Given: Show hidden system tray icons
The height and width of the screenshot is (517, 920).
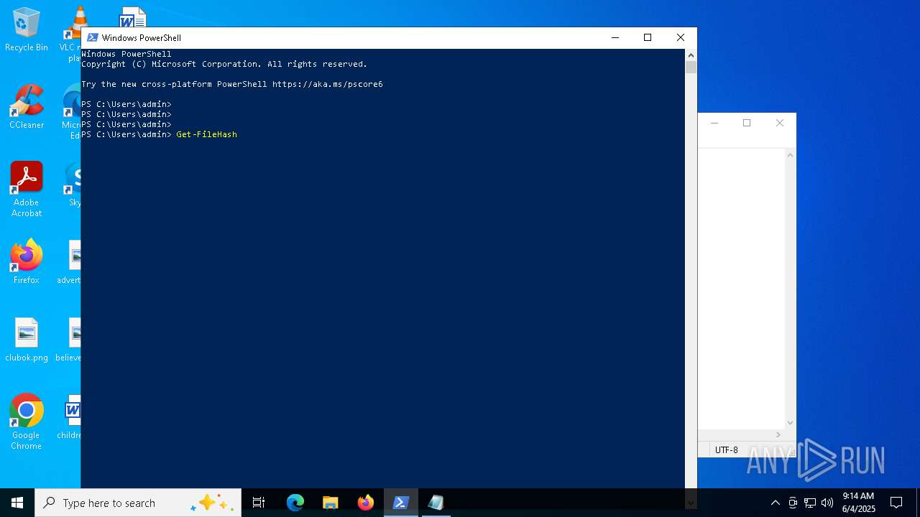Looking at the screenshot, I should tap(775, 503).
